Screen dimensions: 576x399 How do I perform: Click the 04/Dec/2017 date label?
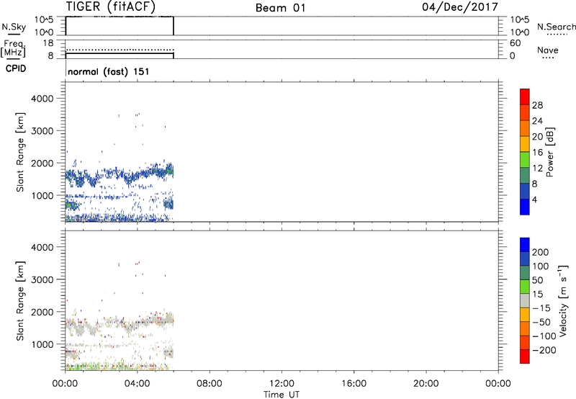click(x=460, y=6)
